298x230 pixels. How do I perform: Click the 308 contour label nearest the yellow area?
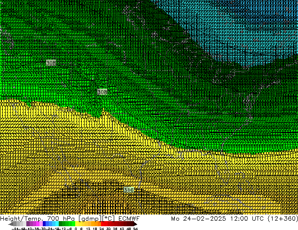coord(102,92)
